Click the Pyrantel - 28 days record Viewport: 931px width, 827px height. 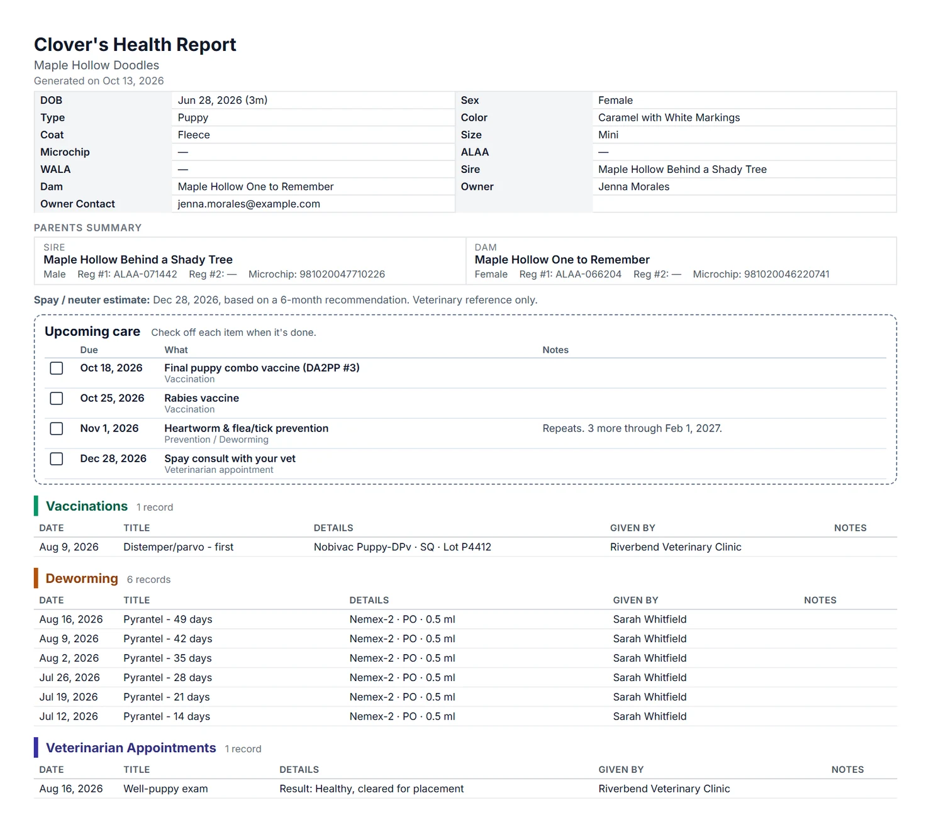167,678
